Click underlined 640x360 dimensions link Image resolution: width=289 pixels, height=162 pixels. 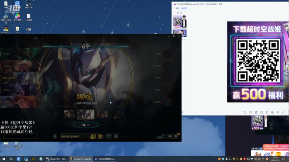pyautogui.click(x=211, y=4)
